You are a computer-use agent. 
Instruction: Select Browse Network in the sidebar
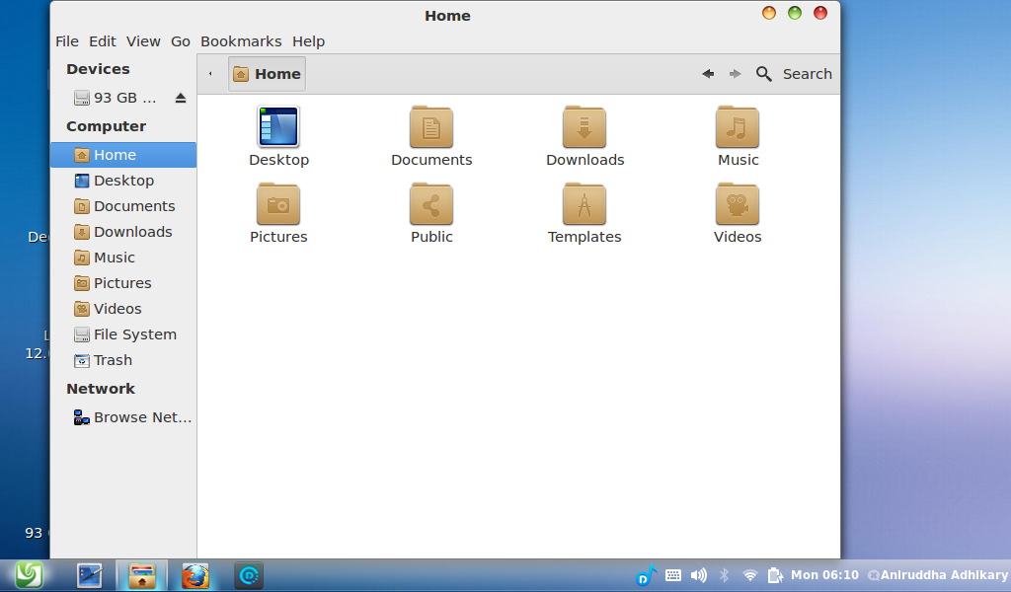(142, 417)
